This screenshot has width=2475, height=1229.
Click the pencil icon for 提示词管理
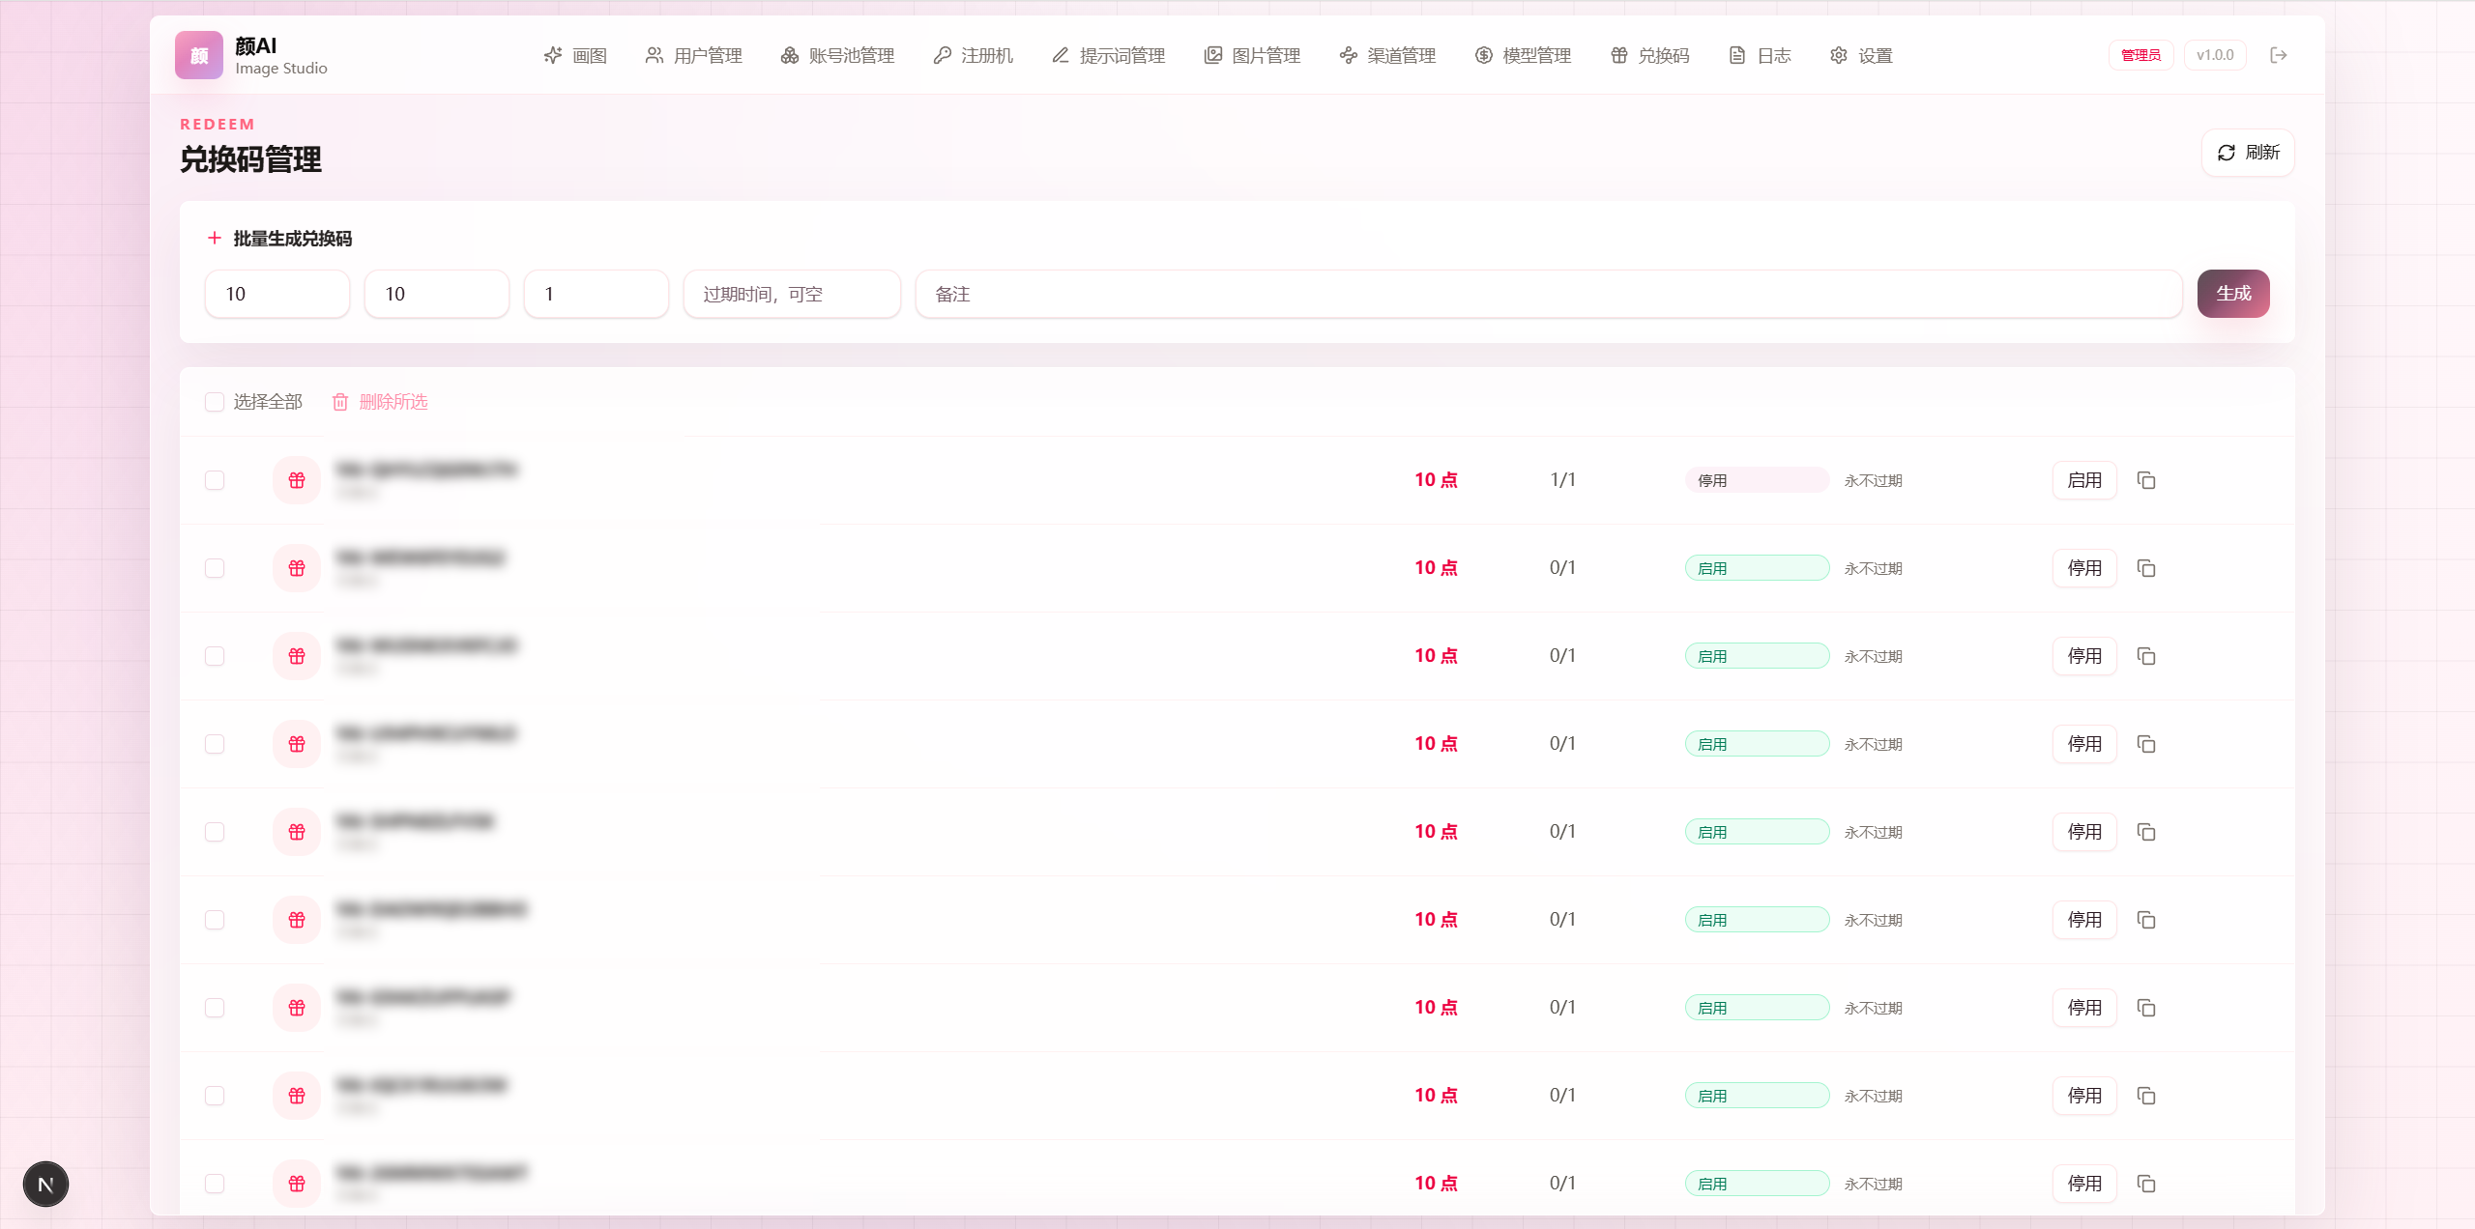[1061, 55]
